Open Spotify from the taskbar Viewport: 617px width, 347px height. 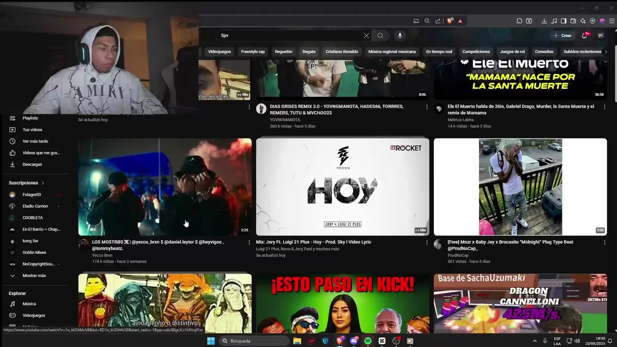tap(368, 341)
